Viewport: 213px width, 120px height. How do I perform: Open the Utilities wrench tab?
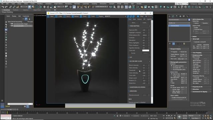[x=187, y=16]
